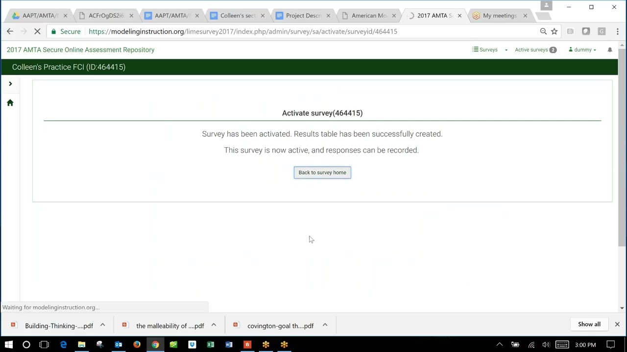Open a new browser tab
The height and width of the screenshot is (352, 627).
click(x=542, y=16)
